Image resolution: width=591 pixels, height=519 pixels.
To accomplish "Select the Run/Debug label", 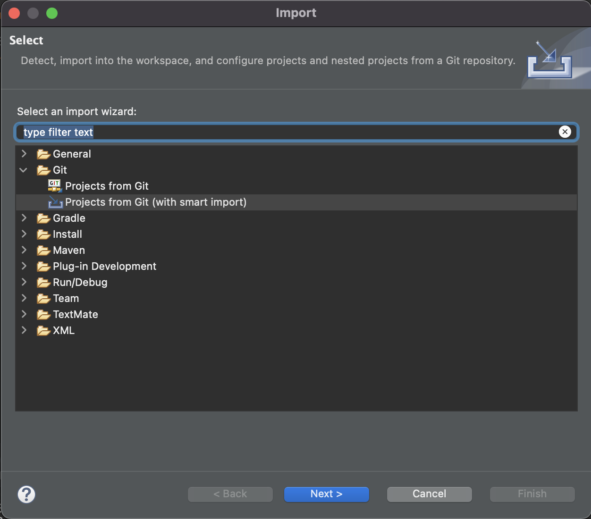I will (80, 283).
